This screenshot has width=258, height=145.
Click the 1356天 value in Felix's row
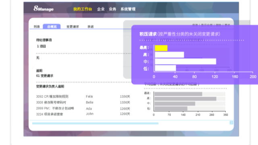coord(125,97)
